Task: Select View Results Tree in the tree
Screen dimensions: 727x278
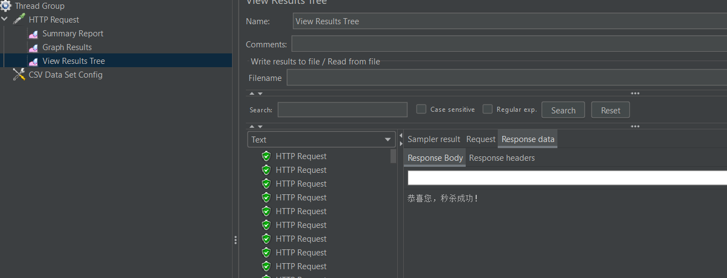Action: point(73,61)
